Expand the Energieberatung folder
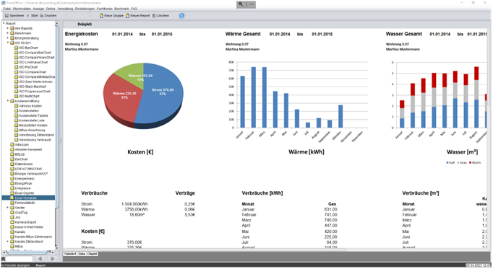493x269 pixels. click(x=8, y=38)
